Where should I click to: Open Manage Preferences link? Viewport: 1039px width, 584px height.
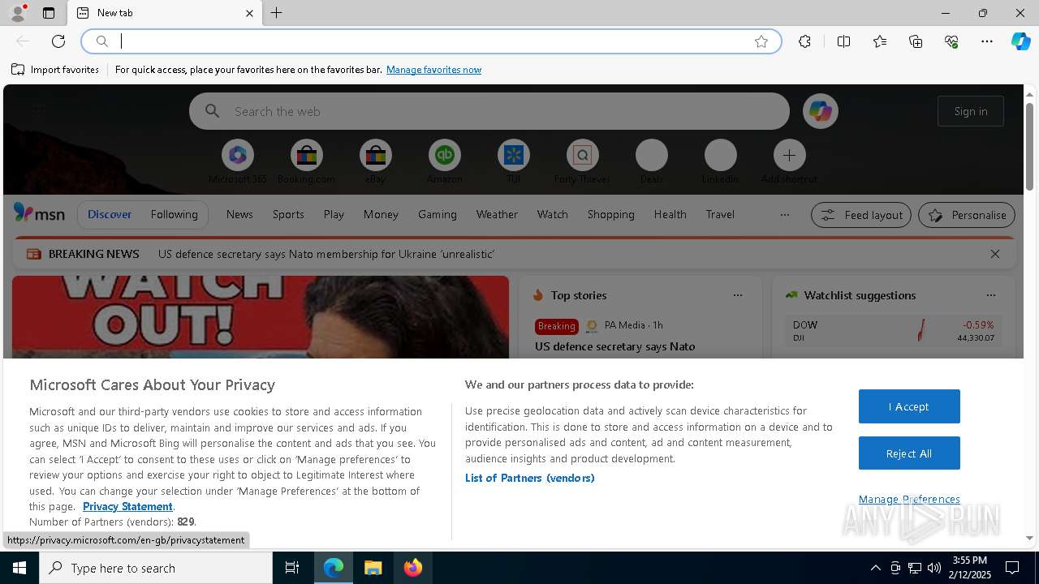[x=909, y=499]
